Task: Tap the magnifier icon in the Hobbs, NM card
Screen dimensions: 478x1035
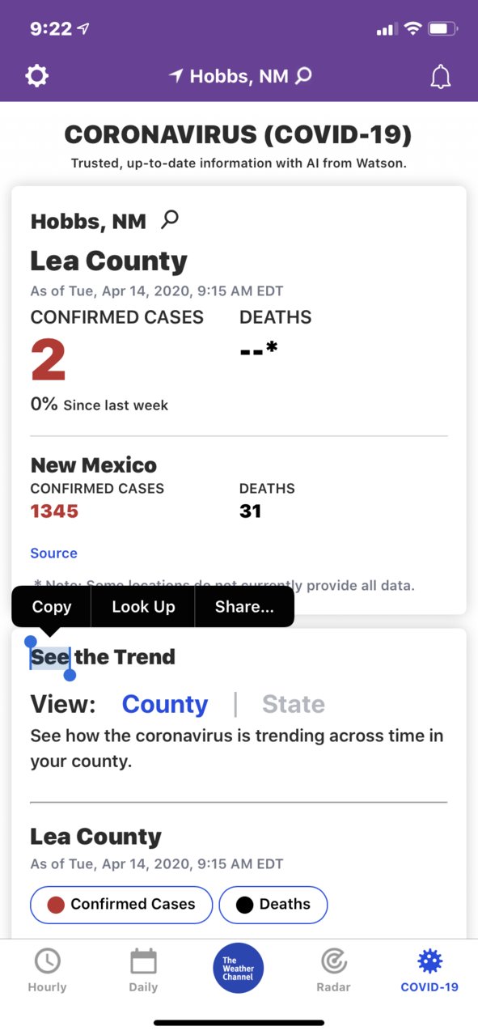Action: pos(170,218)
